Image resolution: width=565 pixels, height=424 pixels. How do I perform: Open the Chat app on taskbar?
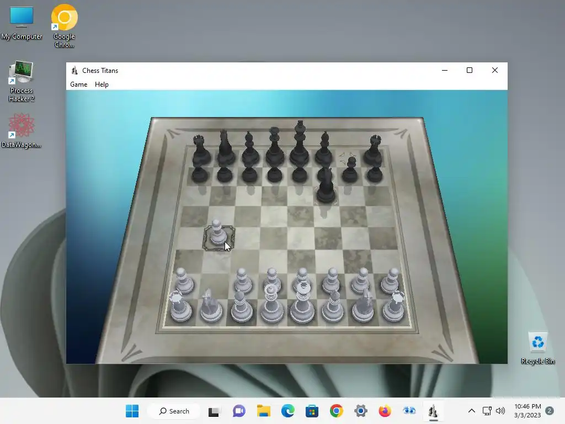point(239,411)
